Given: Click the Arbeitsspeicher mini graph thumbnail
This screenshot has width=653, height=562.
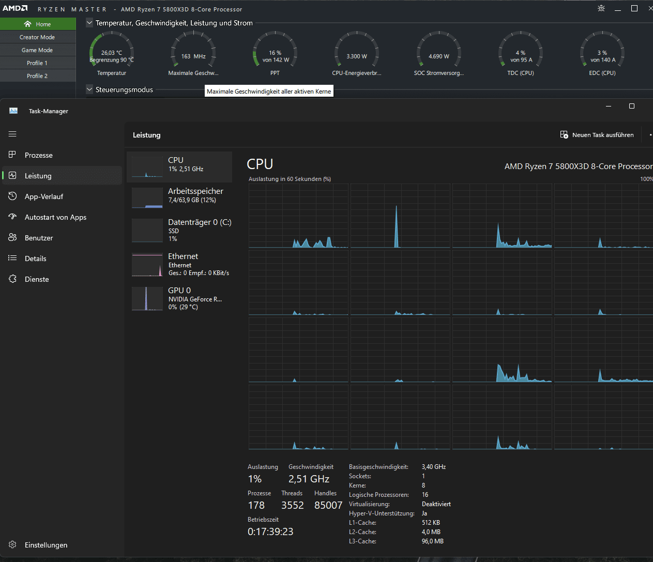Looking at the screenshot, I should point(147,198).
